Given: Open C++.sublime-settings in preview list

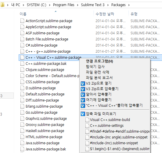Looking at the screenshot, I should (107, 126).
